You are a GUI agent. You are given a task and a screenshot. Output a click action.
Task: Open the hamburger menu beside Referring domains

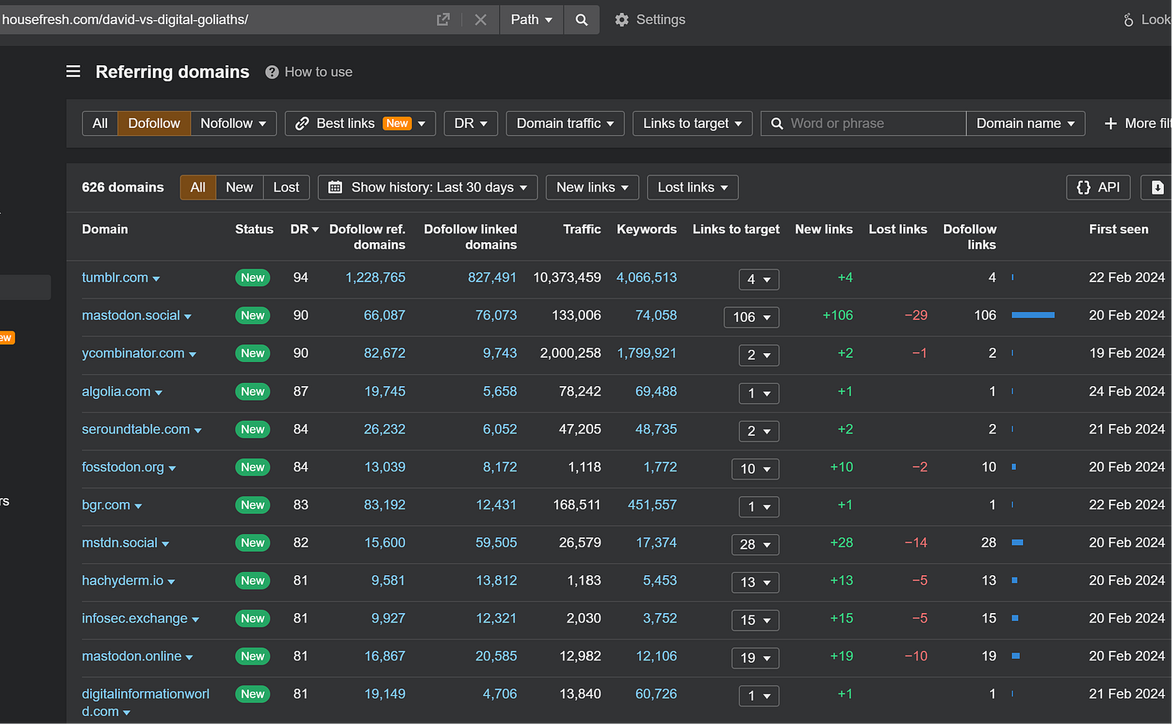(73, 72)
